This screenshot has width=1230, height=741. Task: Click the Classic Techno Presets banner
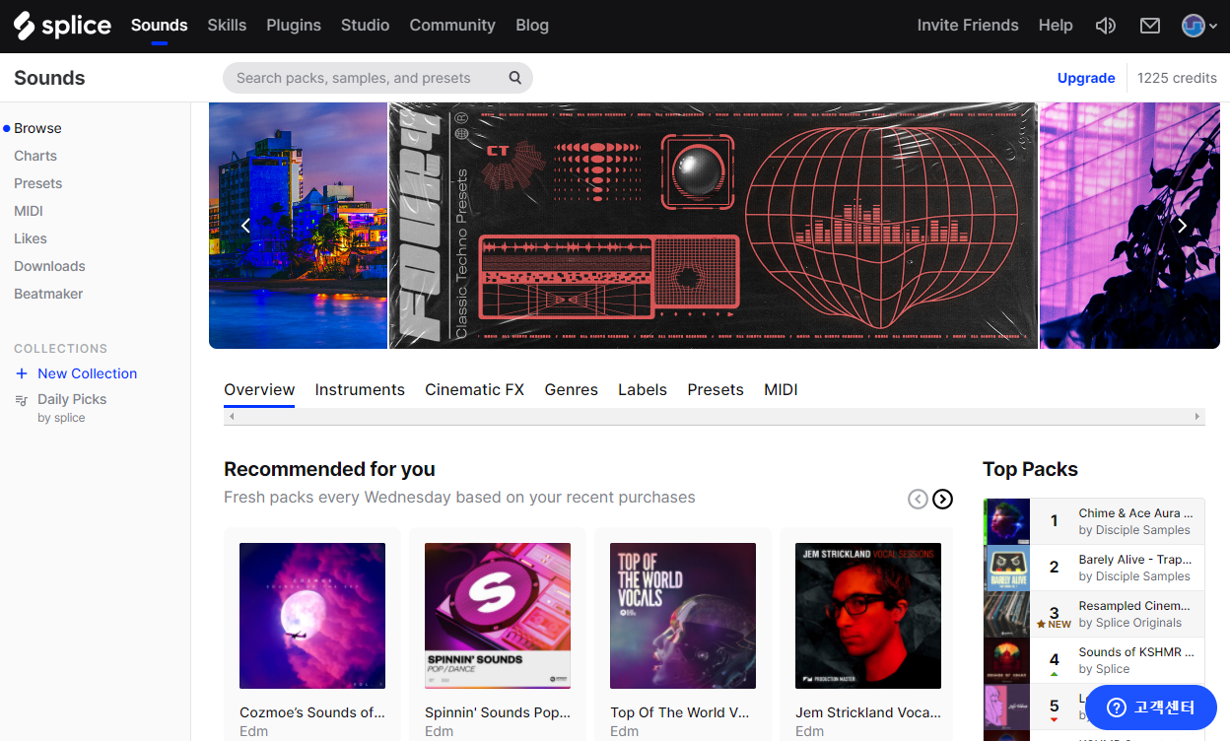point(714,226)
